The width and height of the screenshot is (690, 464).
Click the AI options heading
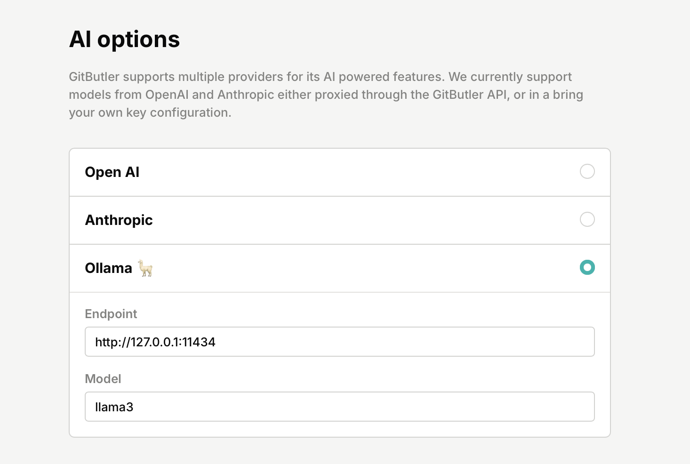125,40
